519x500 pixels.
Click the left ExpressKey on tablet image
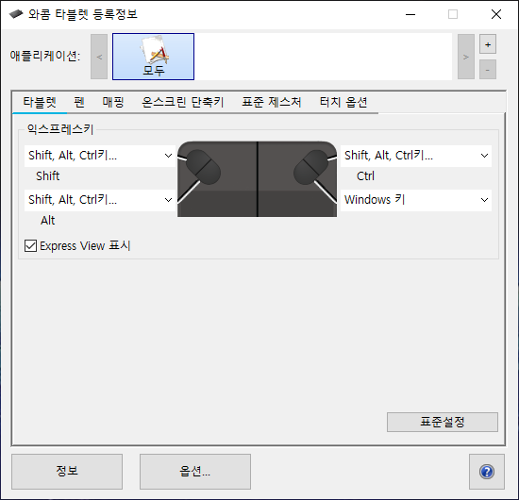[x=203, y=167]
